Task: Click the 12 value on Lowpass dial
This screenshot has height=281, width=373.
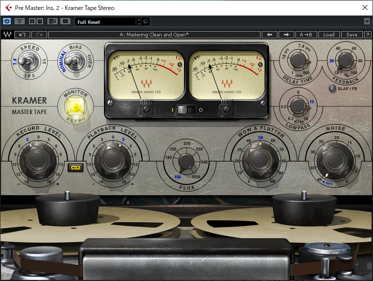Action: pos(312,102)
